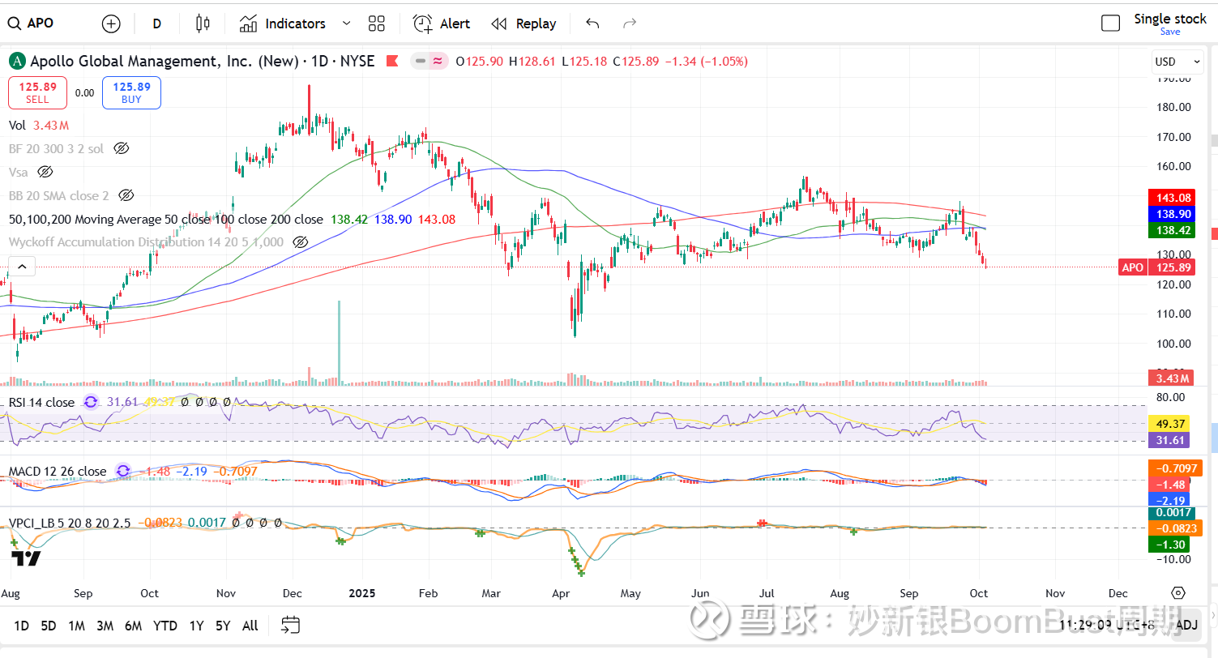Show All available data range
Viewport: 1218px width, 658px height.
point(250,626)
